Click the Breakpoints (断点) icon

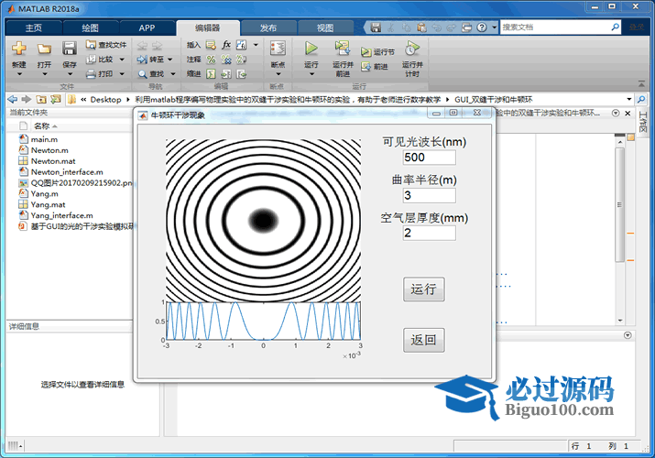(x=278, y=49)
